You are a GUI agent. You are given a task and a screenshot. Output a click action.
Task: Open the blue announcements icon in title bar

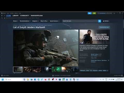point(90,13)
